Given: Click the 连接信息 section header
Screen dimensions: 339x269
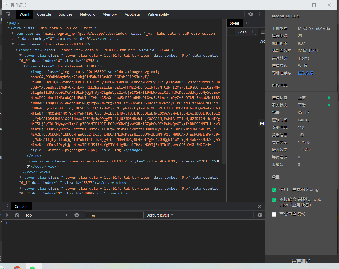Looking at the screenshot, I should coord(279,85).
